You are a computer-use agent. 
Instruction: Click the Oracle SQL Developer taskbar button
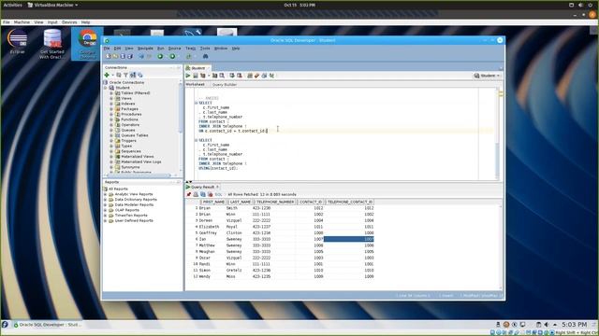(48, 325)
